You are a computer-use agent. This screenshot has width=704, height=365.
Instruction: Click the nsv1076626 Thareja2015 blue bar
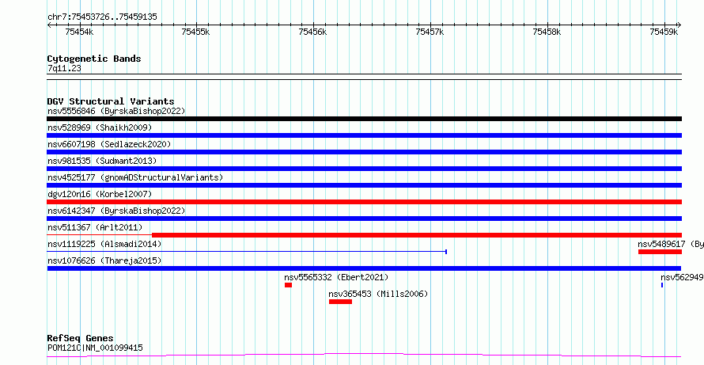[x=364, y=268]
